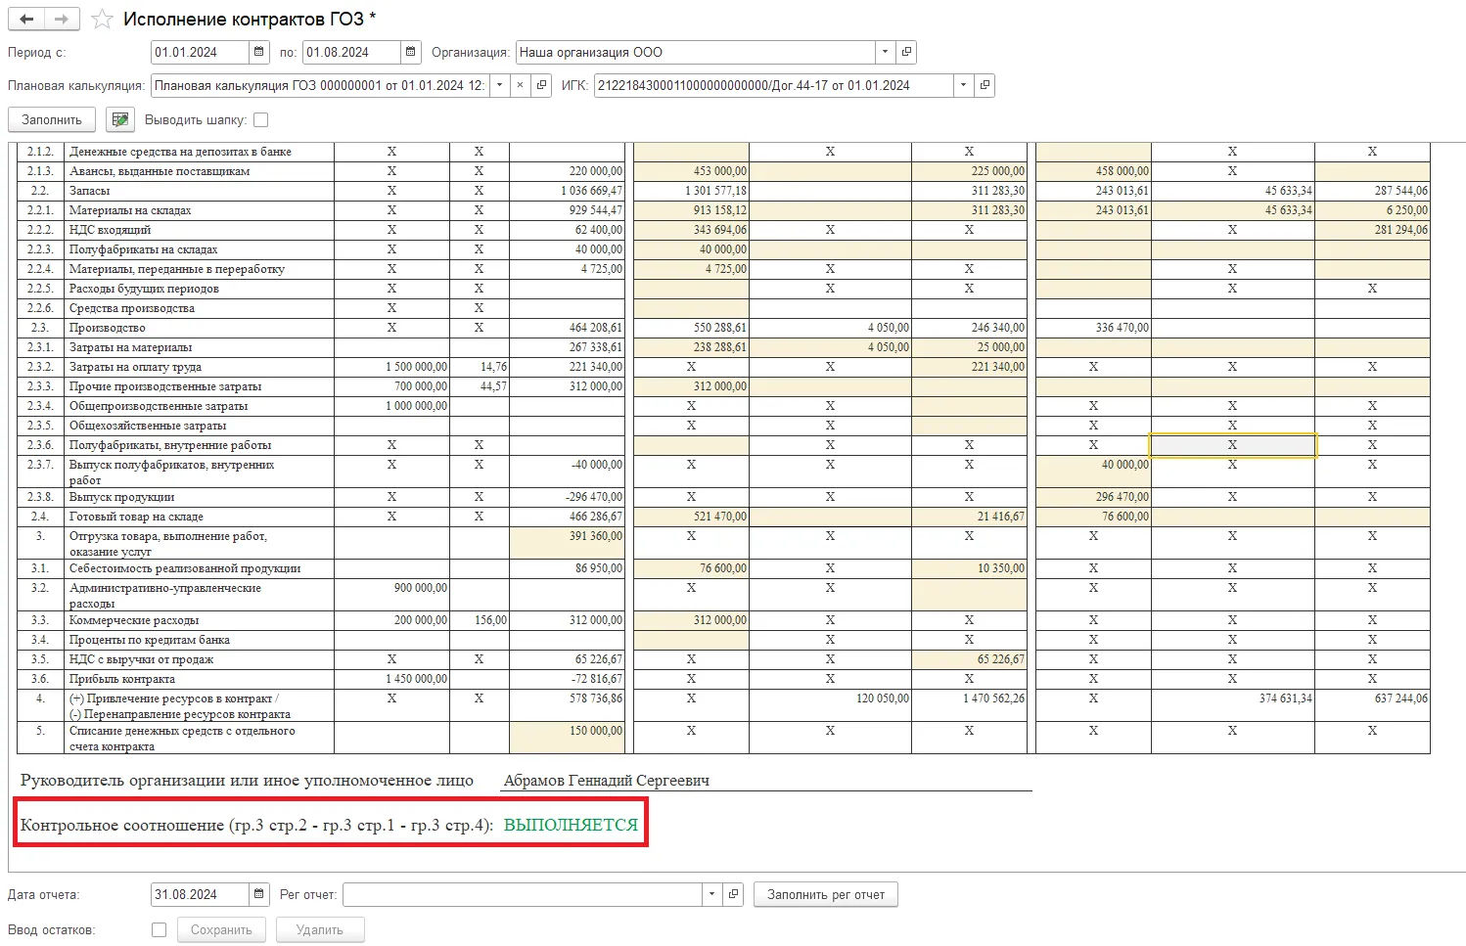Image resolution: width=1466 pixels, height=946 pixels.
Task: Click the Заполнить button
Action: [x=52, y=120]
